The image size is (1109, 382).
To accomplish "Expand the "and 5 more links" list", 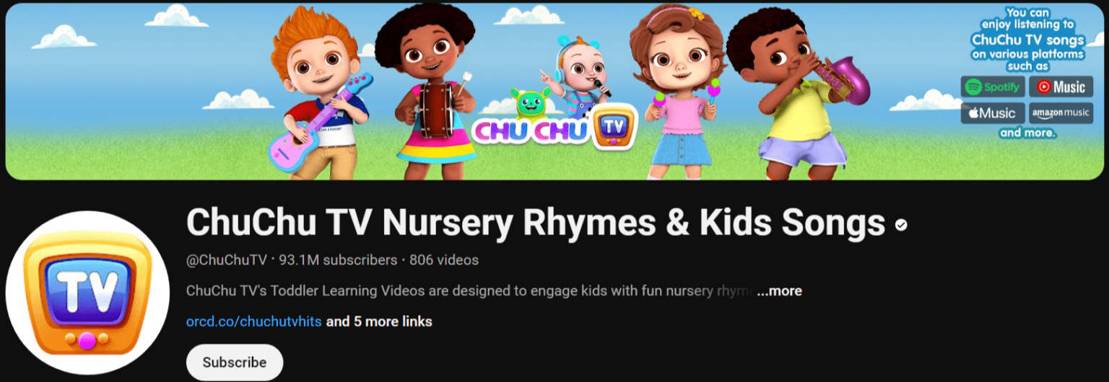I will (x=379, y=321).
